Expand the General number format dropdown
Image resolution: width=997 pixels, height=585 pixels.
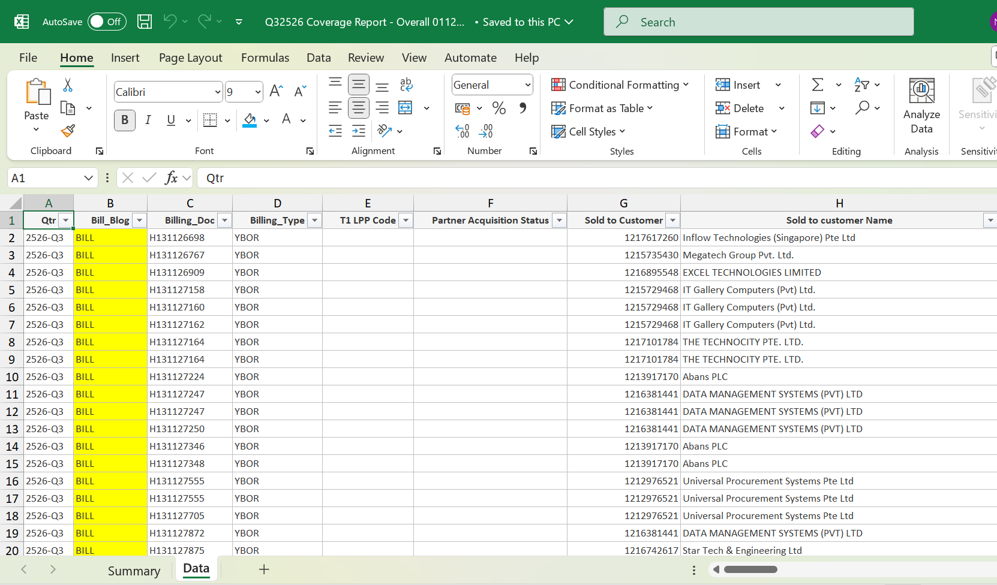click(527, 85)
